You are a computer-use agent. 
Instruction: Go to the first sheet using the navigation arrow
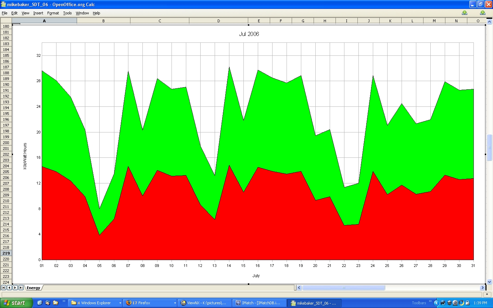click(x=3, y=288)
